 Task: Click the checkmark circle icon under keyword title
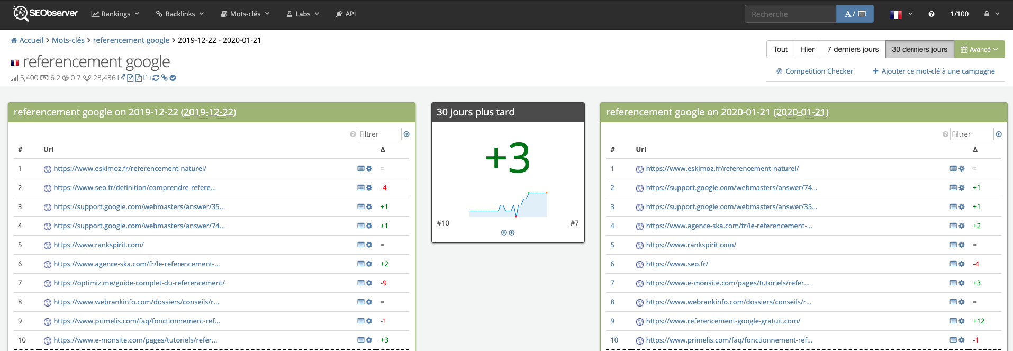[x=173, y=78]
